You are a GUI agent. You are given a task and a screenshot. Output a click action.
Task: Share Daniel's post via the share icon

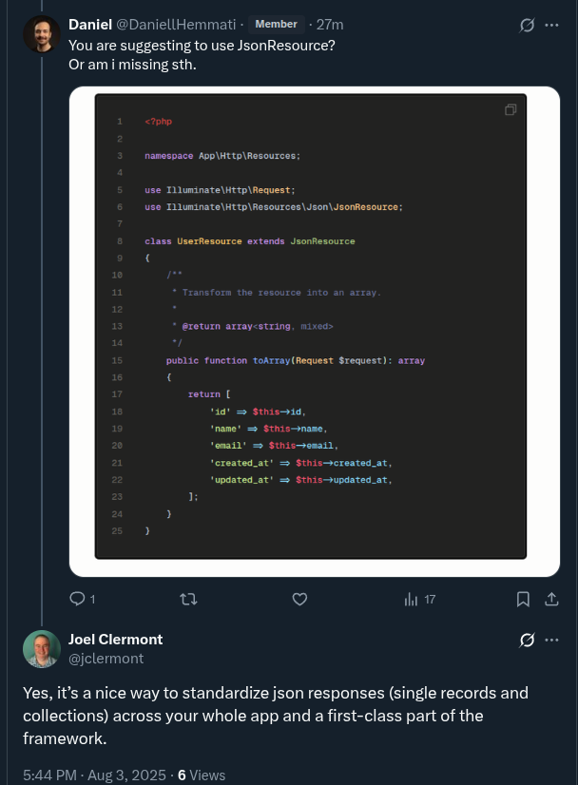click(x=550, y=599)
